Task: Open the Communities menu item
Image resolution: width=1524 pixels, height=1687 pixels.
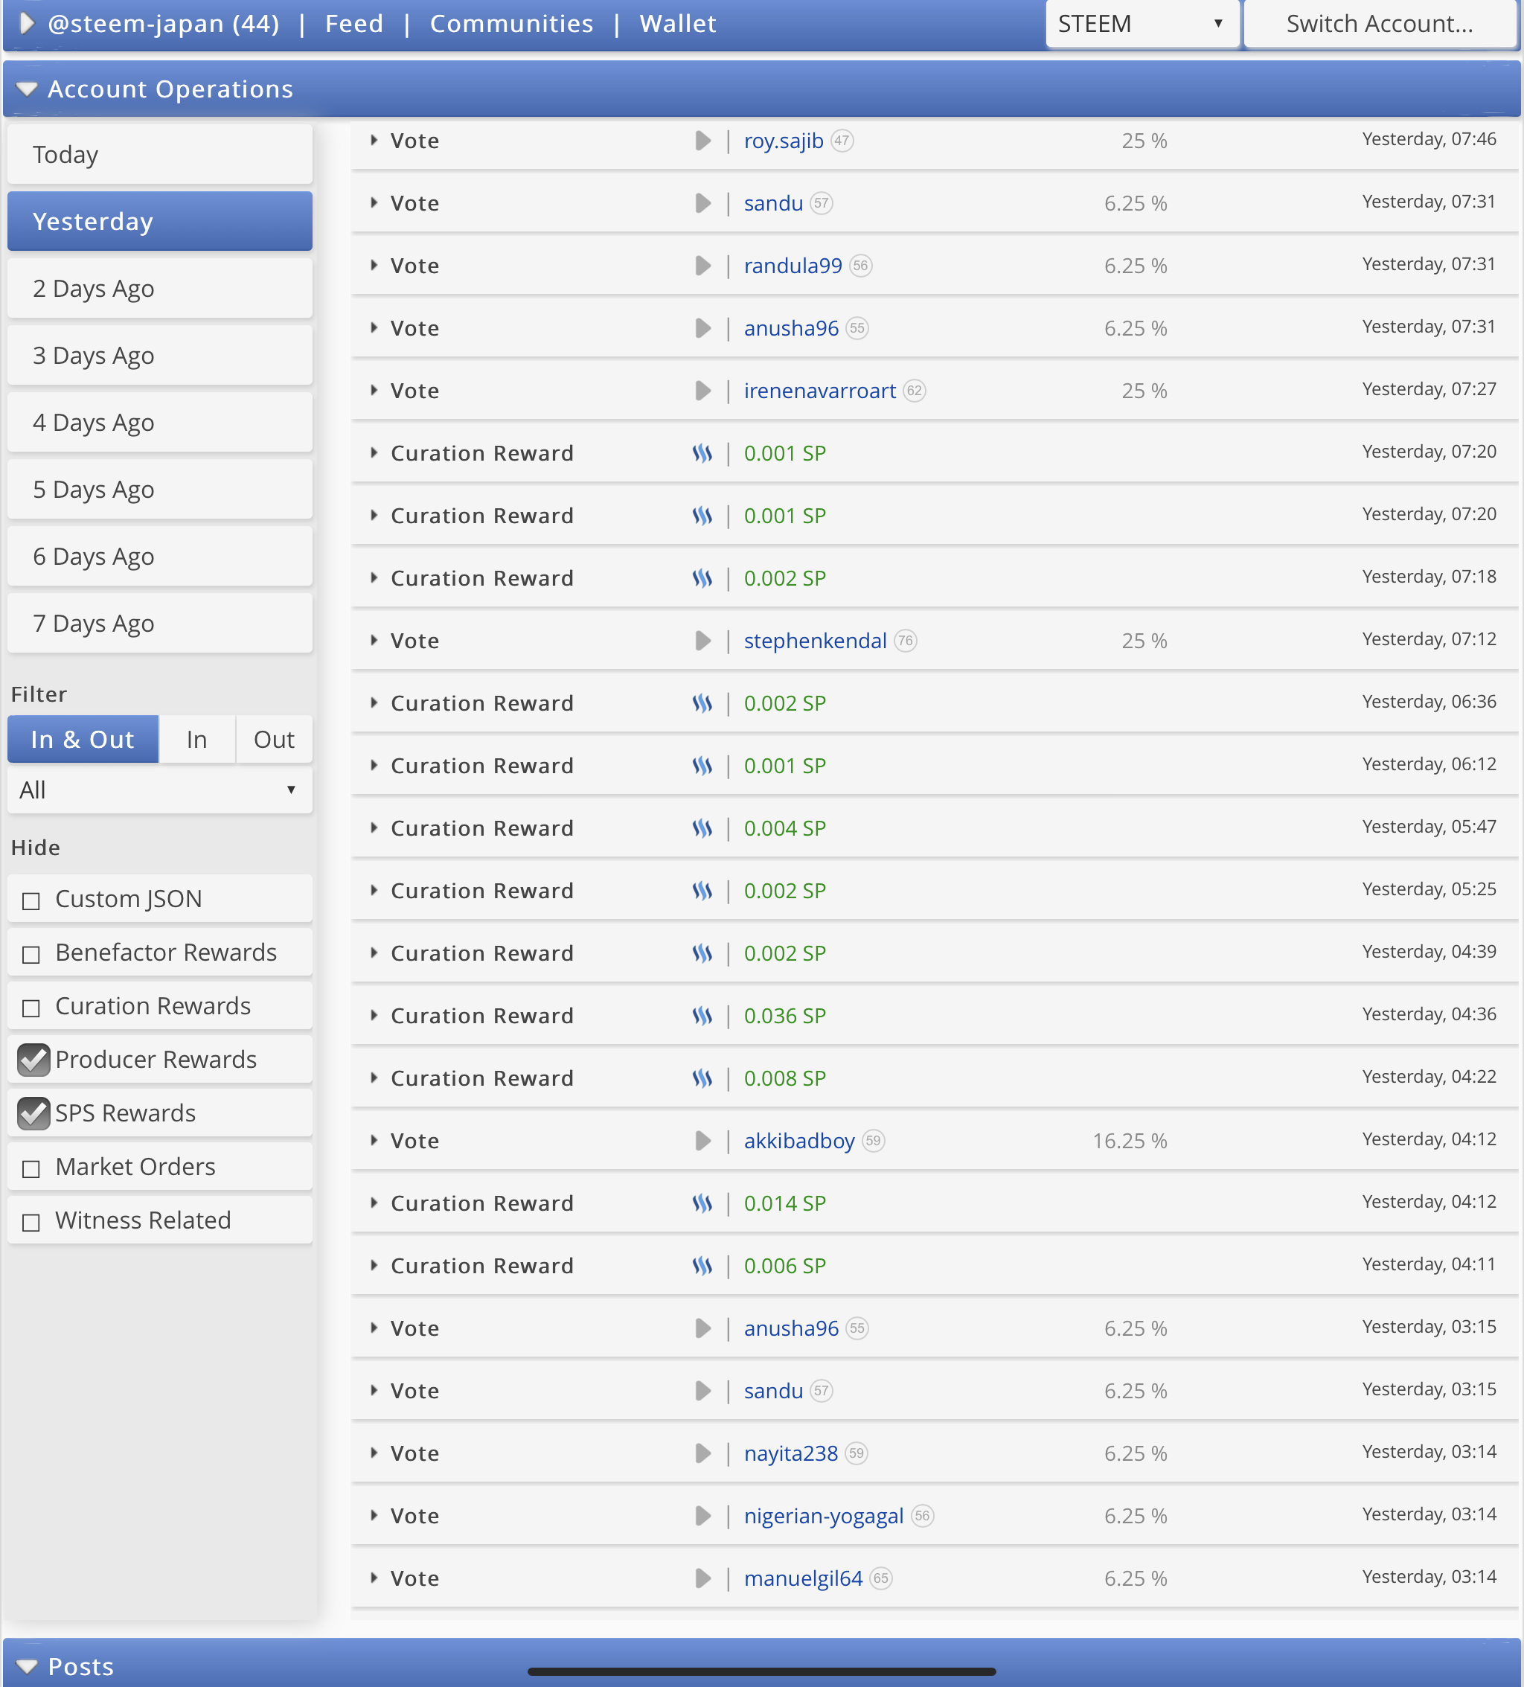Action: pyautogui.click(x=510, y=23)
